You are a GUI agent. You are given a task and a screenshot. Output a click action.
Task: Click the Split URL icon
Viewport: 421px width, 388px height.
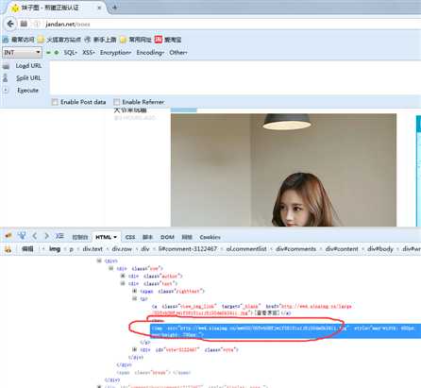pyautogui.click(x=6, y=78)
